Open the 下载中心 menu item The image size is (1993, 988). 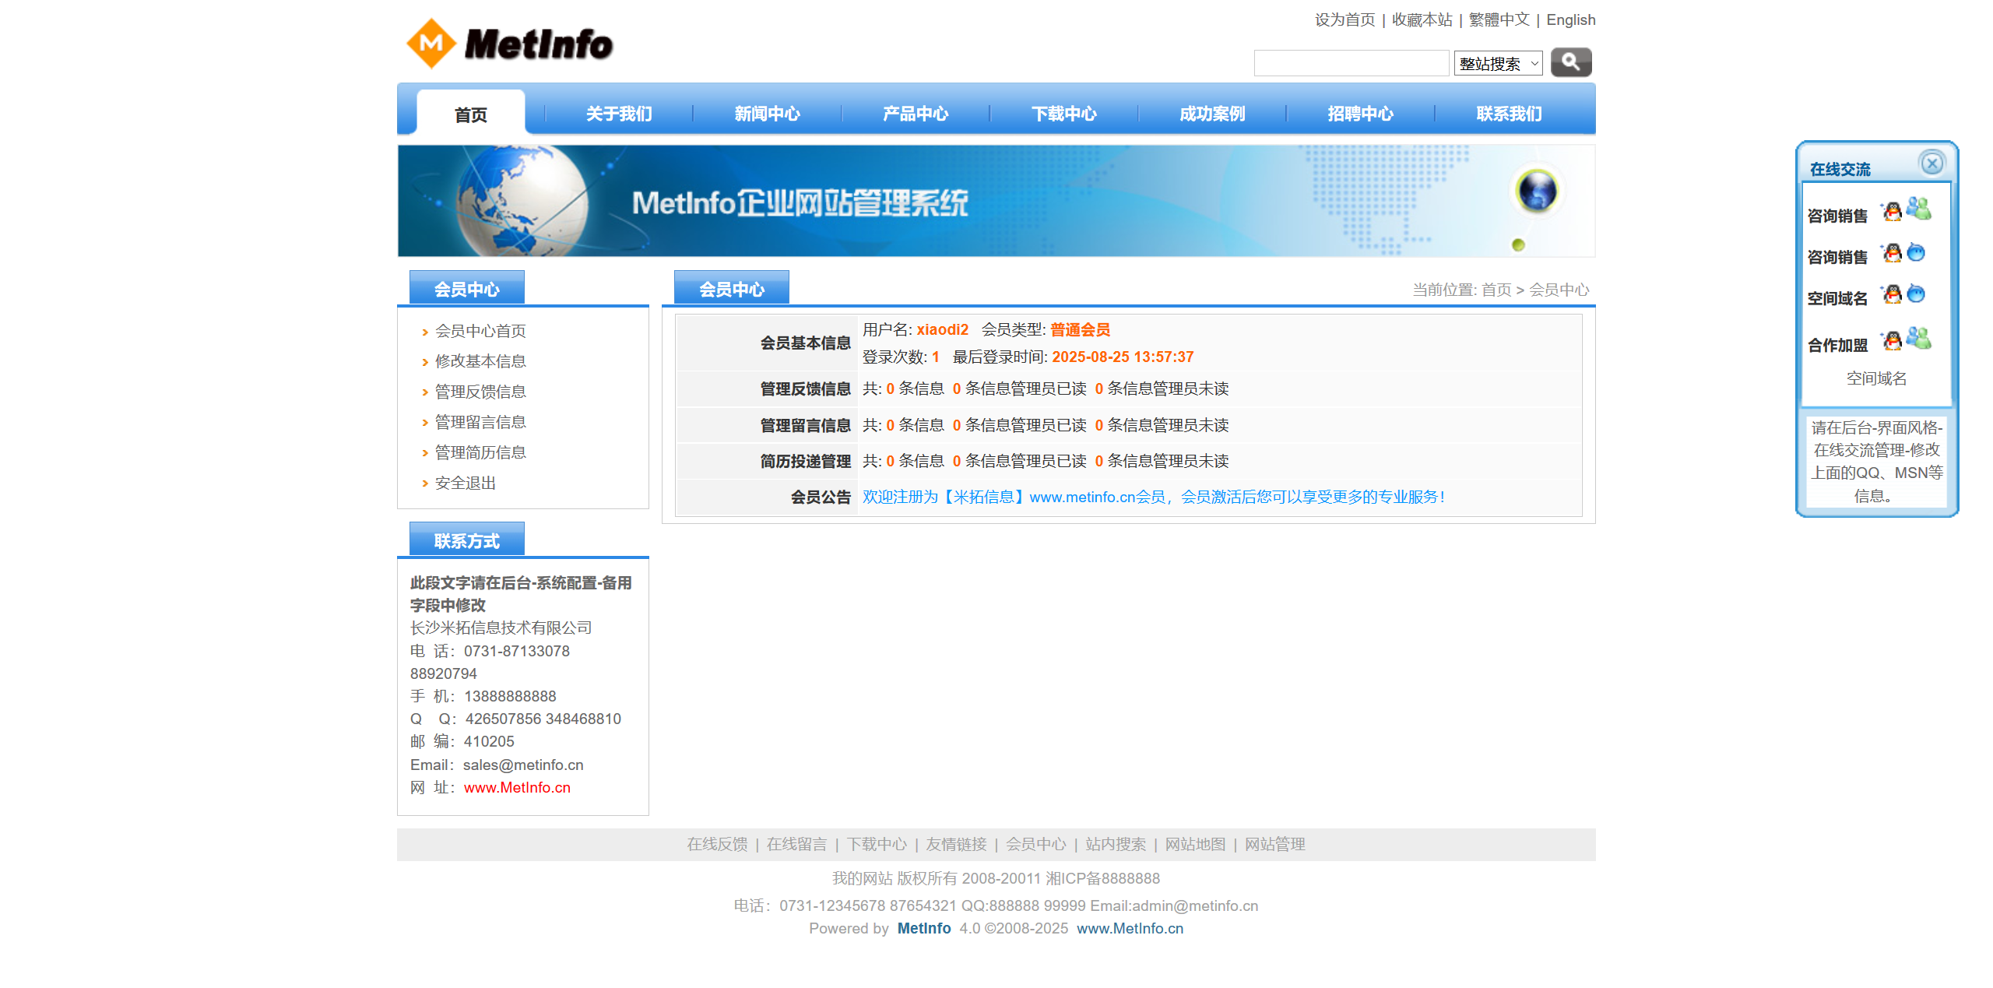1064,114
